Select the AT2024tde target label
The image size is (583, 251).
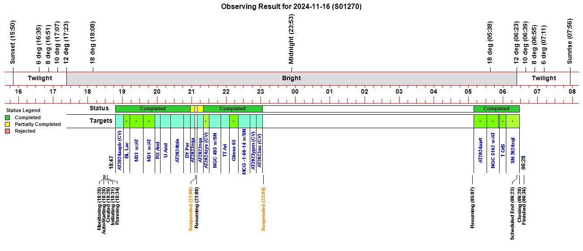[x=178, y=150]
